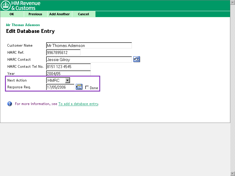Choose Add Another in the toolbar
This screenshot has width=235, height=176.
pyautogui.click(x=59, y=14)
